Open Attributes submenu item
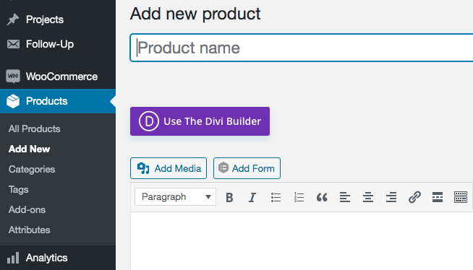Viewport: 473px width, 270px height. (29, 230)
